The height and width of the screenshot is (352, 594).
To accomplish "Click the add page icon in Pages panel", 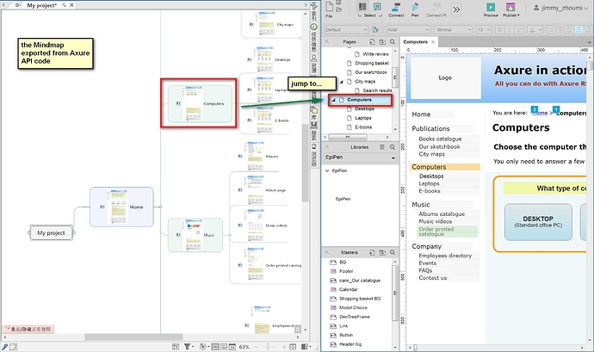I will [x=372, y=41].
